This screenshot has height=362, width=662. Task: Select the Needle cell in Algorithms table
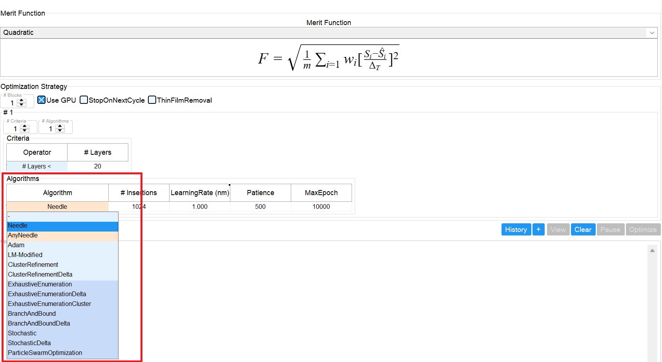tap(57, 206)
